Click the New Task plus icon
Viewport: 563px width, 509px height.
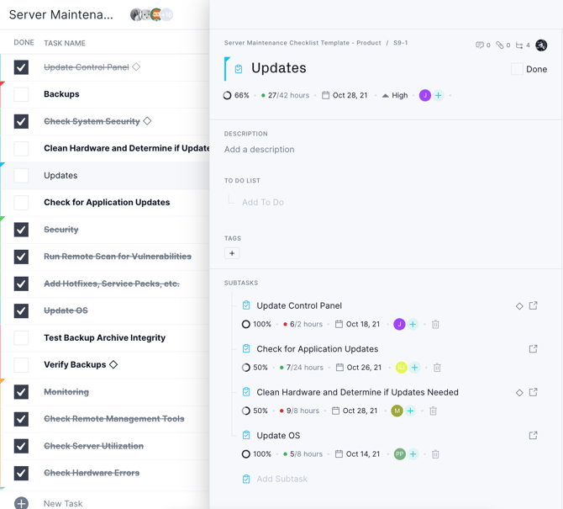[x=21, y=503]
